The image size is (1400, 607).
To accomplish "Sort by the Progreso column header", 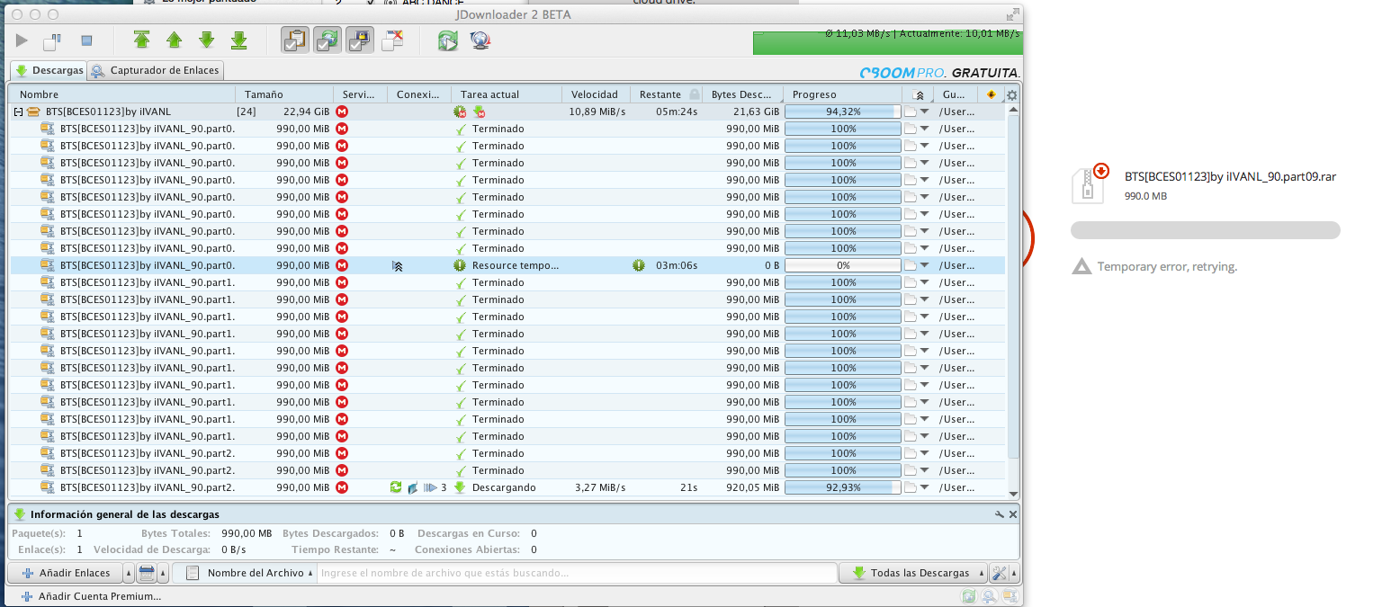I will point(842,94).
